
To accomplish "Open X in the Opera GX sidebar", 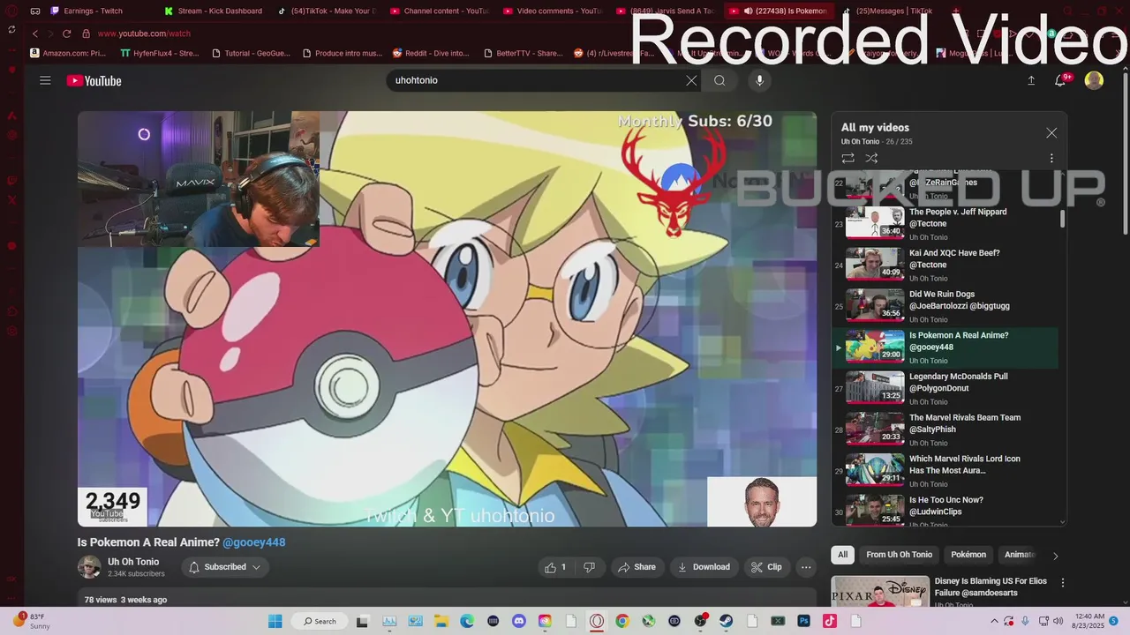I will tap(12, 200).
